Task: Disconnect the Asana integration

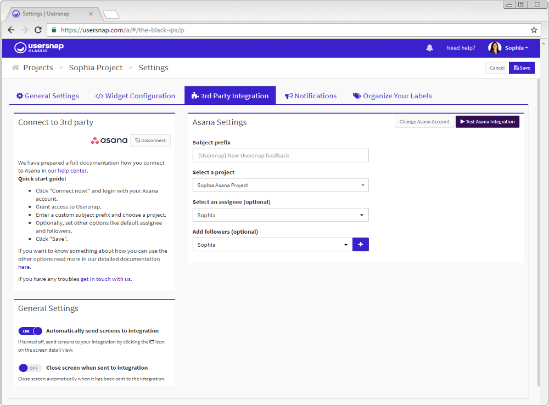Action: coord(150,140)
